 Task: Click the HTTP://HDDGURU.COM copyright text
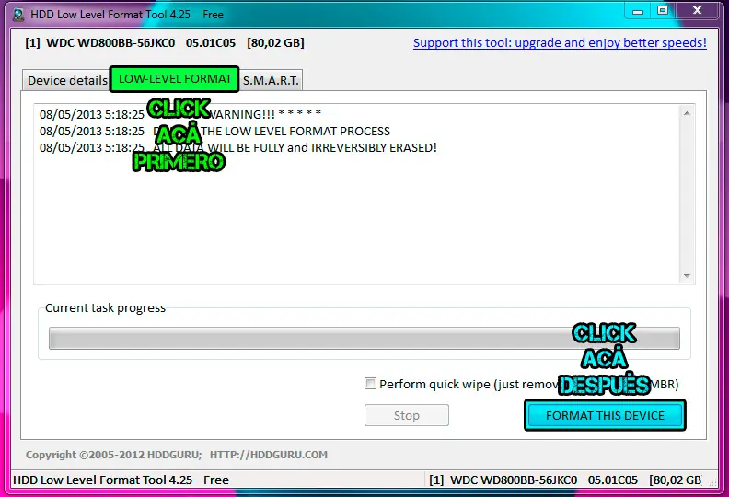click(x=268, y=455)
